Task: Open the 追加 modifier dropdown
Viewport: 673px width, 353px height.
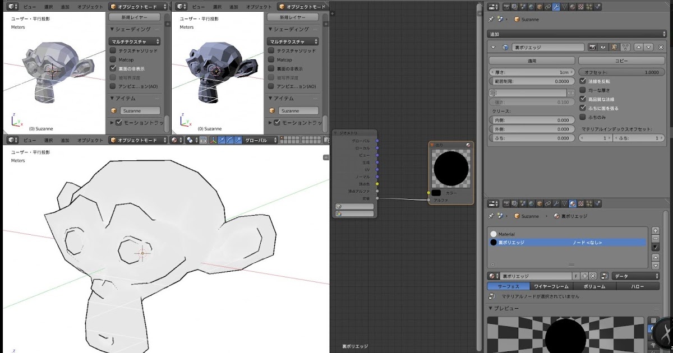Action: pyautogui.click(x=577, y=34)
